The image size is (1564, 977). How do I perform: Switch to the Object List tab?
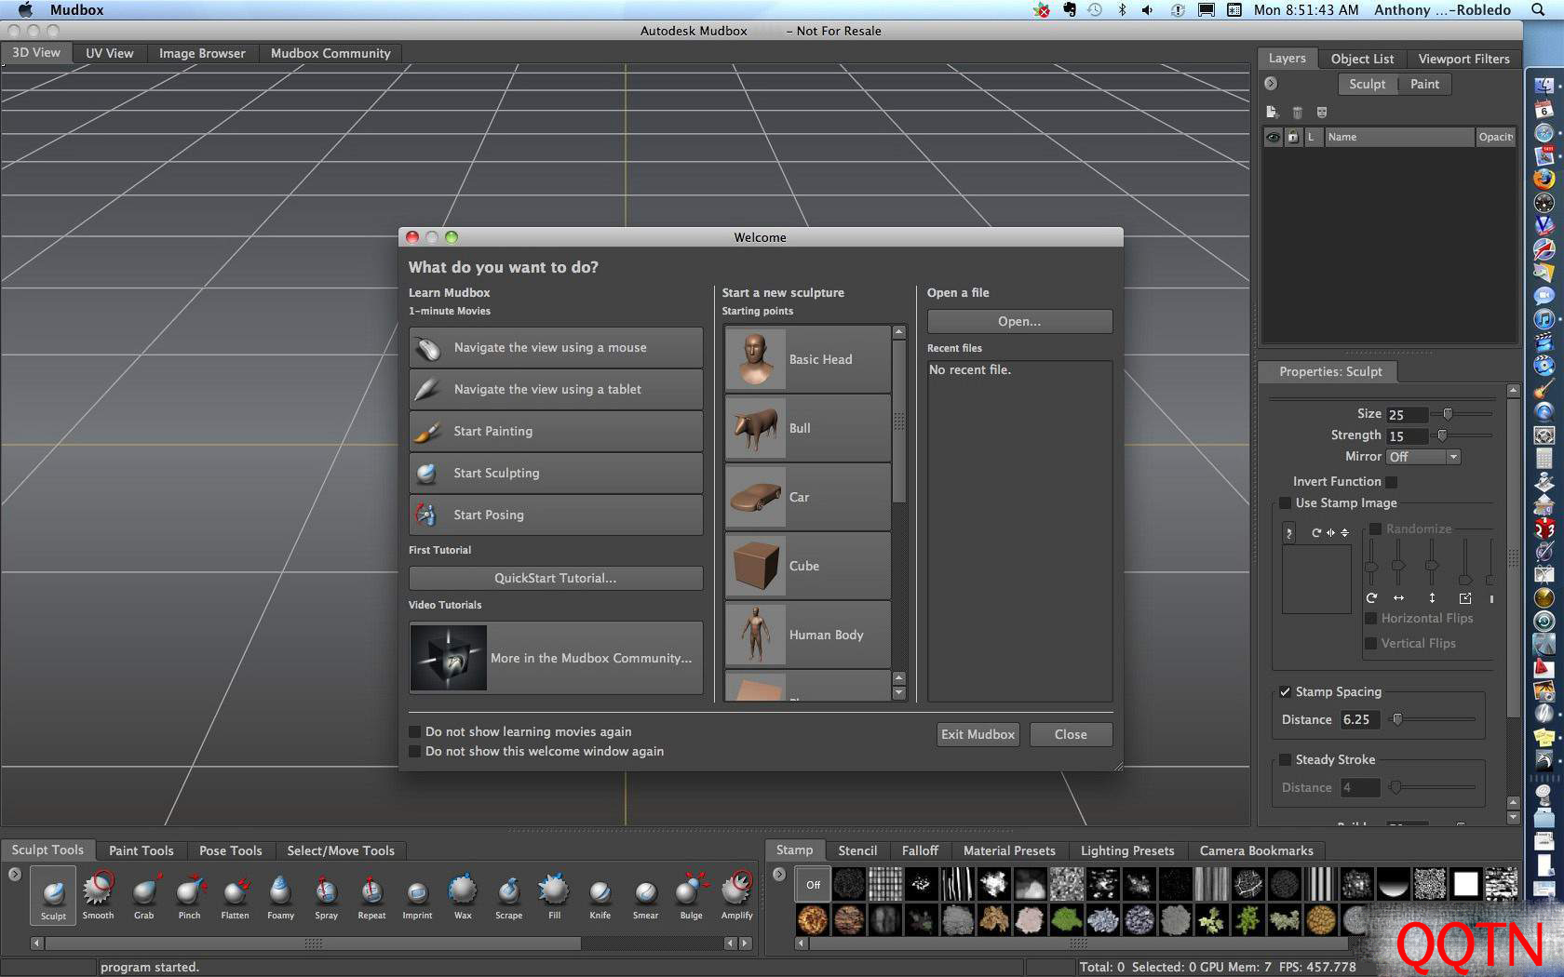pos(1362,59)
